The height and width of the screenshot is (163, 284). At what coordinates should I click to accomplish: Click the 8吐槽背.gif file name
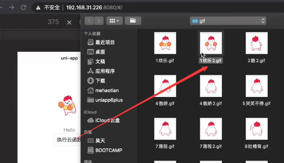click(x=257, y=146)
